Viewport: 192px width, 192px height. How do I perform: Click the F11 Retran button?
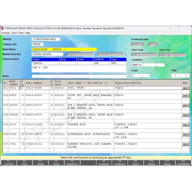[167, 163]
